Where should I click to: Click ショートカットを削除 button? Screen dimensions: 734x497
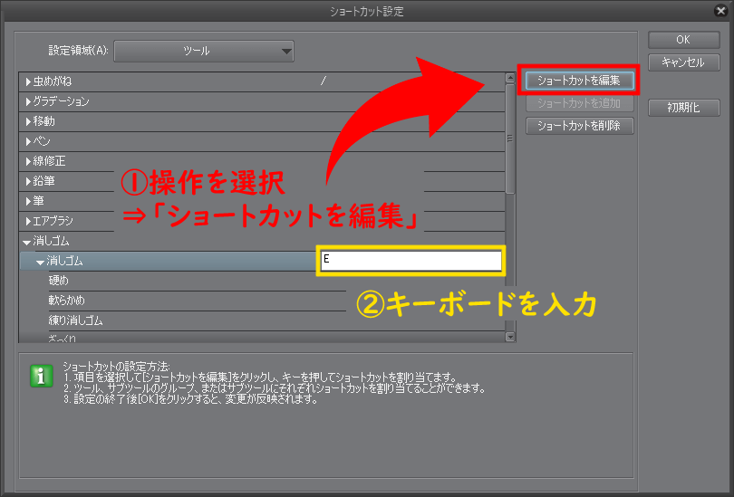580,126
